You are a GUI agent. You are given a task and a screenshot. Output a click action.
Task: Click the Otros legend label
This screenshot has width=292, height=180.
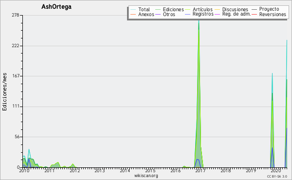coord(169,14)
